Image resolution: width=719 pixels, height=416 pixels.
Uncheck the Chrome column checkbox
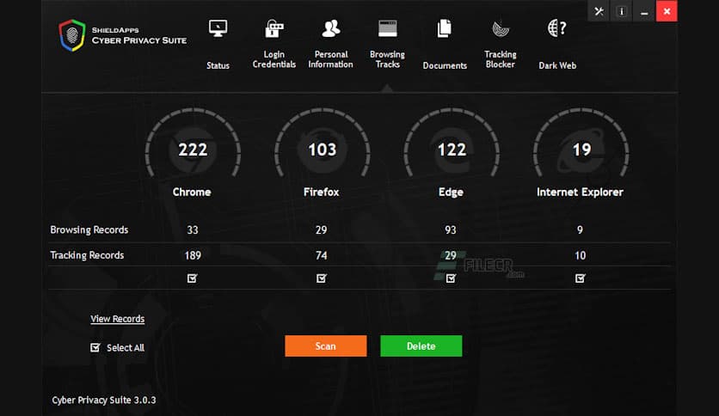click(x=192, y=278)
